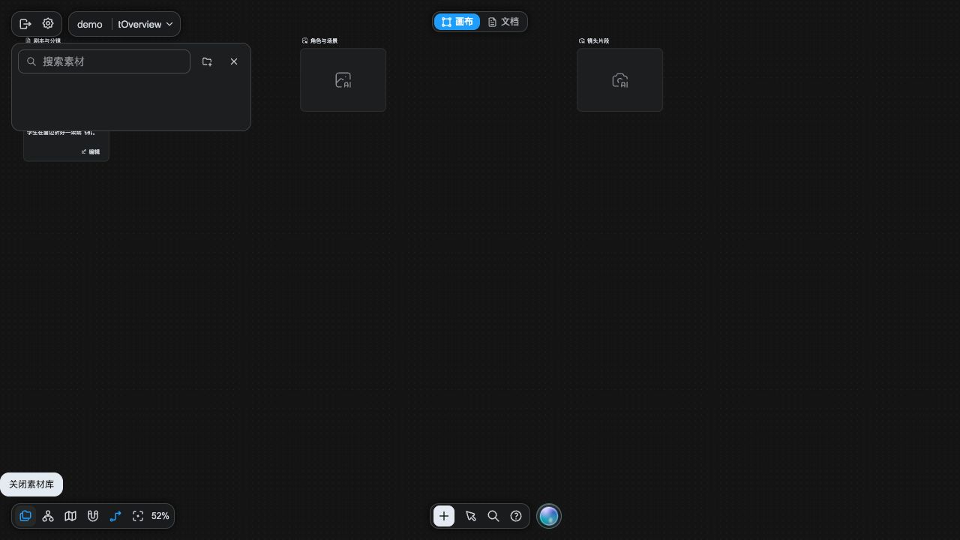Select the 镜头片段 label
This screenshot has width=960, height=540.
(x=598, y=40)
